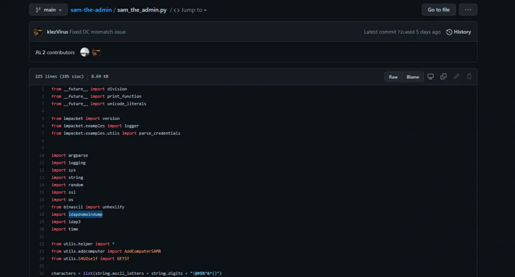View the Raw file contents
The image size is (515, 277).
click(x=393, y=77)
